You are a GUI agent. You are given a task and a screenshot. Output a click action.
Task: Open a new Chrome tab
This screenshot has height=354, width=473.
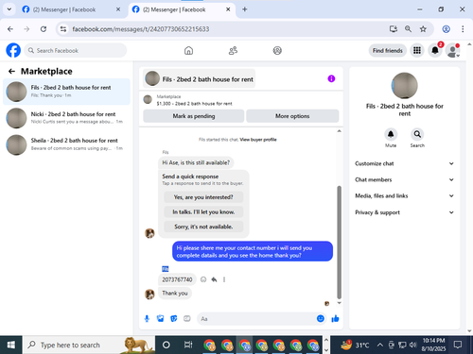(x=244, y=9)
